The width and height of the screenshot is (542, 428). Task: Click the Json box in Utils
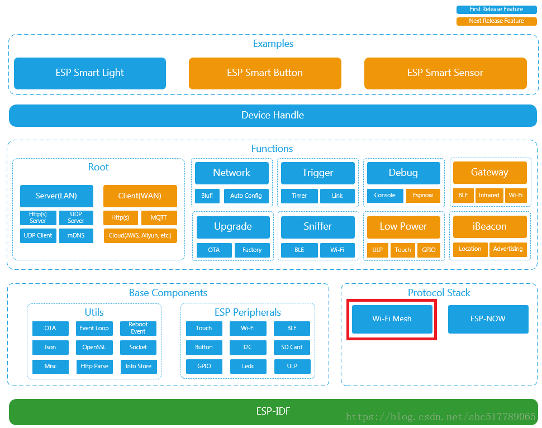point(50,348)
